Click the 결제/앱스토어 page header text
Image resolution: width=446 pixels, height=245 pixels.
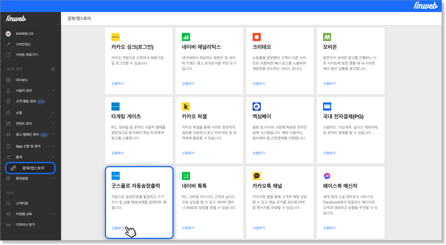[x=79, y=18]
